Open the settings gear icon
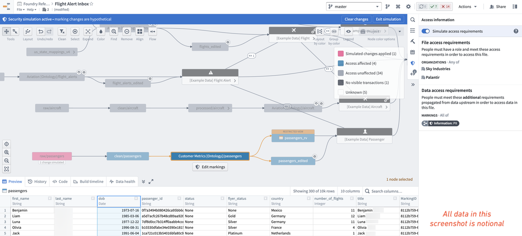 (x=408, y=7)
